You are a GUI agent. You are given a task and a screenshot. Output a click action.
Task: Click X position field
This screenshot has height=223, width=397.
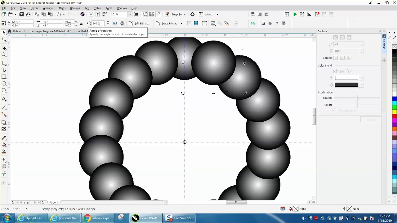point(22,22)
